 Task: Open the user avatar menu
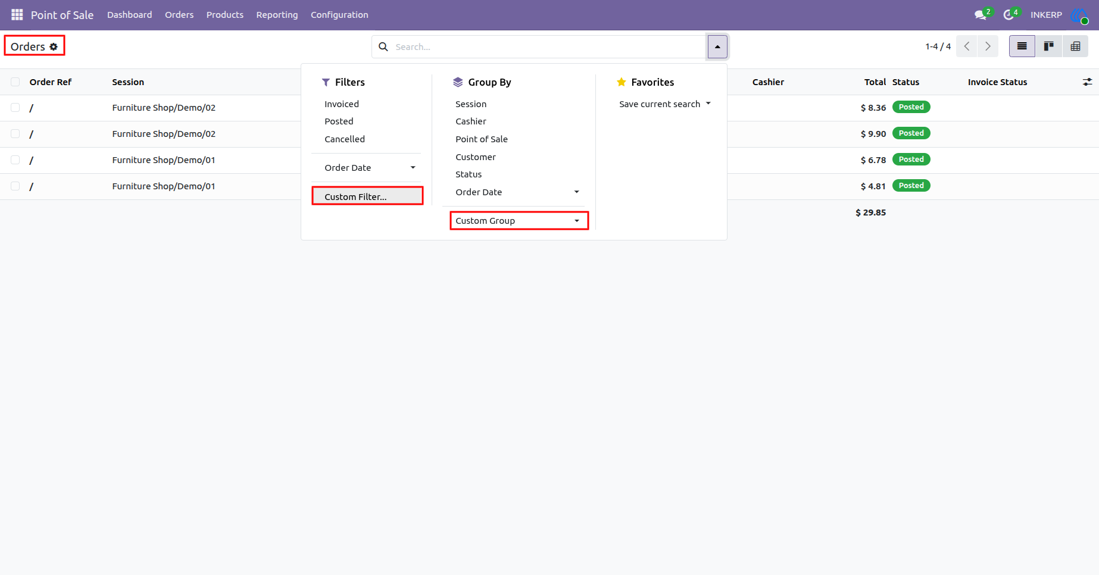[1079, 15]
